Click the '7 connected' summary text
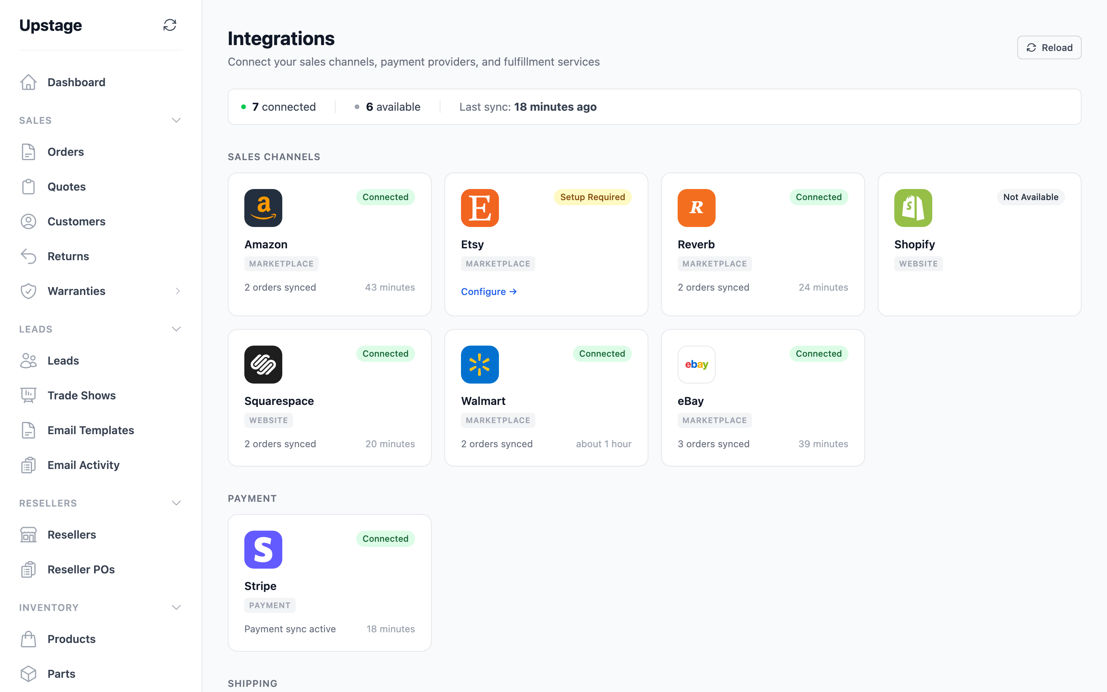1107x692 pixels. coord(283,107)
